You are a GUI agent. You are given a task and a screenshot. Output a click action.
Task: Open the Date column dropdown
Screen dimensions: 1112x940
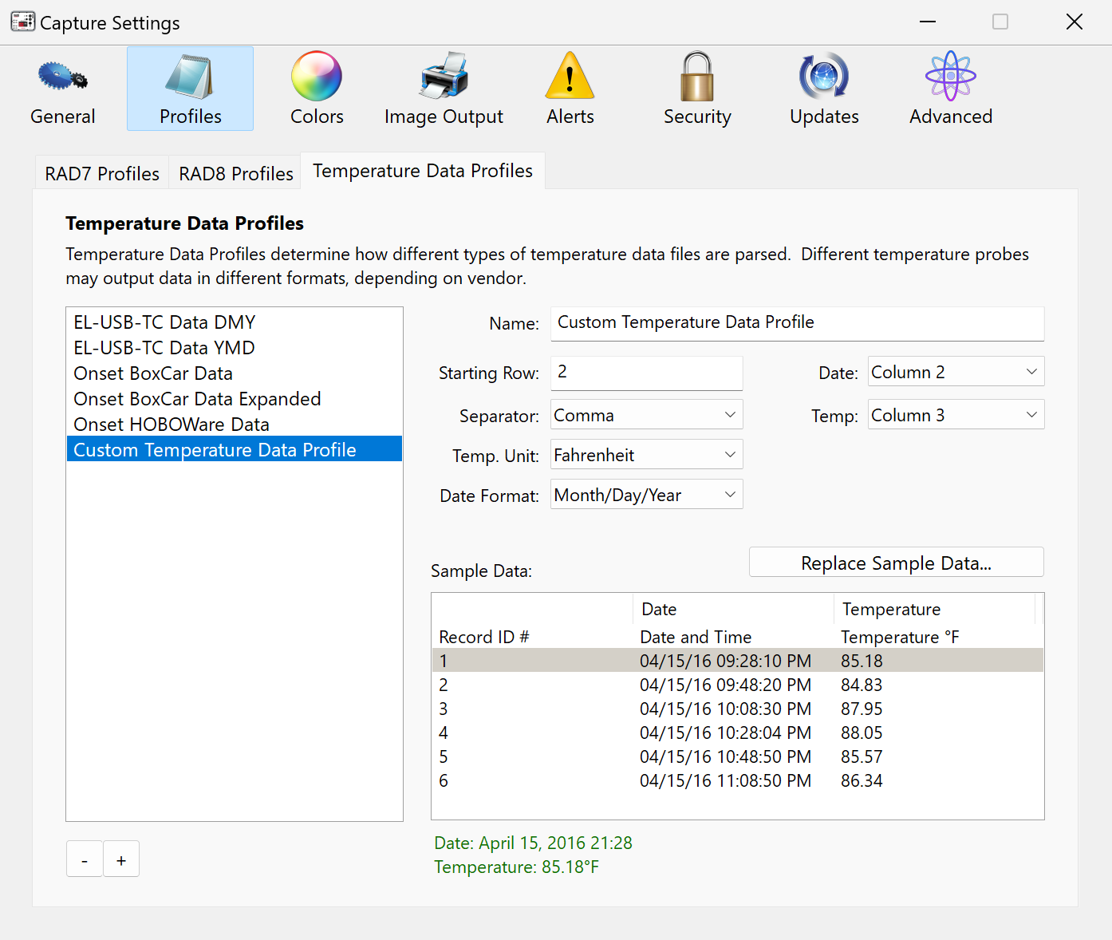pyautogui.click(x=955, y=372)
